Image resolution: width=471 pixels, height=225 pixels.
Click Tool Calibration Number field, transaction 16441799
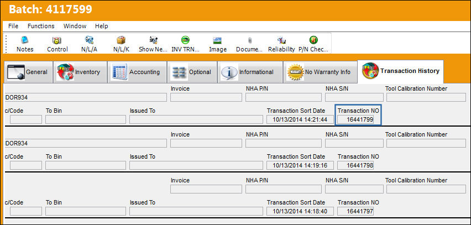pyautogui.click(x=426, y=97)
